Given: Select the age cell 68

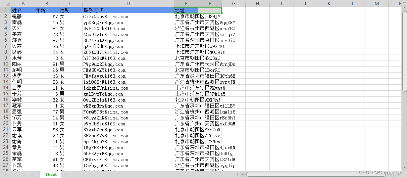Looking at the screenshot, I should [47, 129].
